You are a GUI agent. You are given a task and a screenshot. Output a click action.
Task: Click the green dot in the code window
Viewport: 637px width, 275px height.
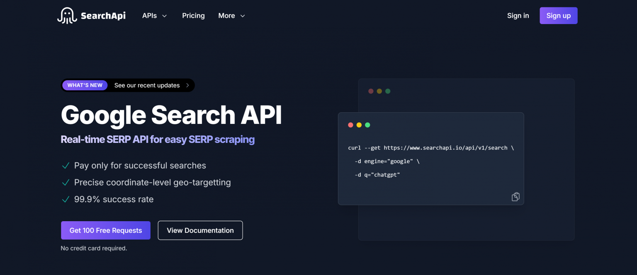tap(367, 125)
